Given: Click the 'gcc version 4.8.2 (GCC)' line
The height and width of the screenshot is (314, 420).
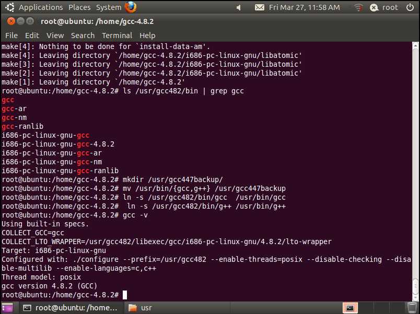Looking at the screenshot, I should tap(49, 286).
